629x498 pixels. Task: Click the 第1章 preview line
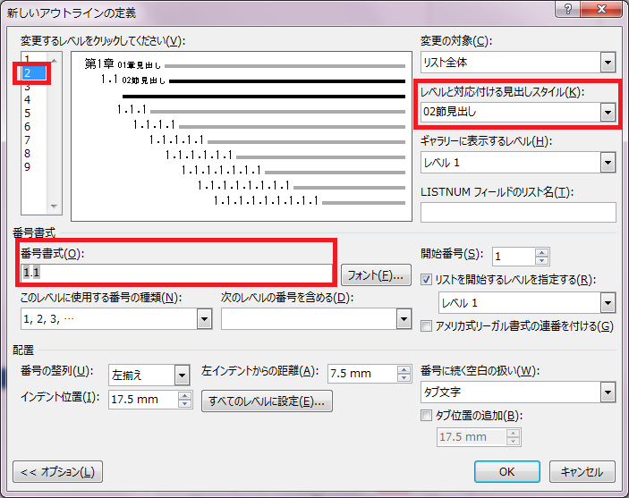(244, 64)
